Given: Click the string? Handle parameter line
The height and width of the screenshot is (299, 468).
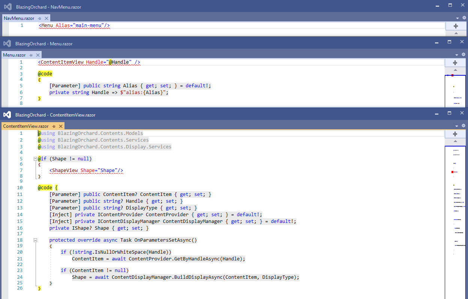Looking at the screenshot, I should [x=116, y=201].
